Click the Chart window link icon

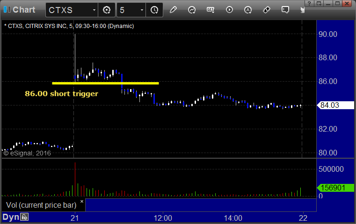7,9
